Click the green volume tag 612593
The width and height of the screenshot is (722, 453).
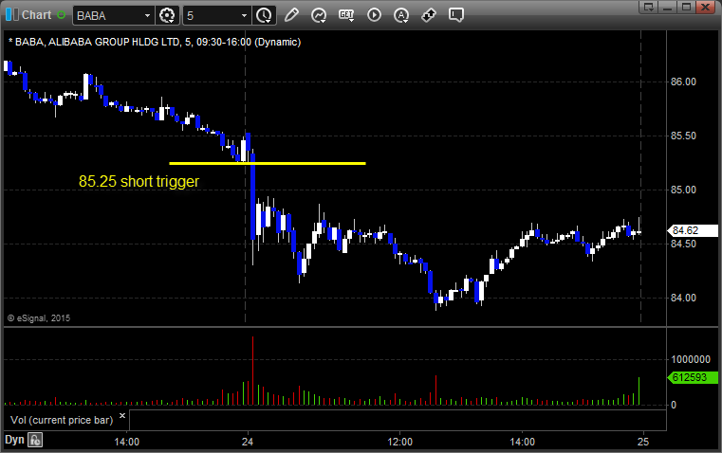pyautogui.click(x=693, y=377)
